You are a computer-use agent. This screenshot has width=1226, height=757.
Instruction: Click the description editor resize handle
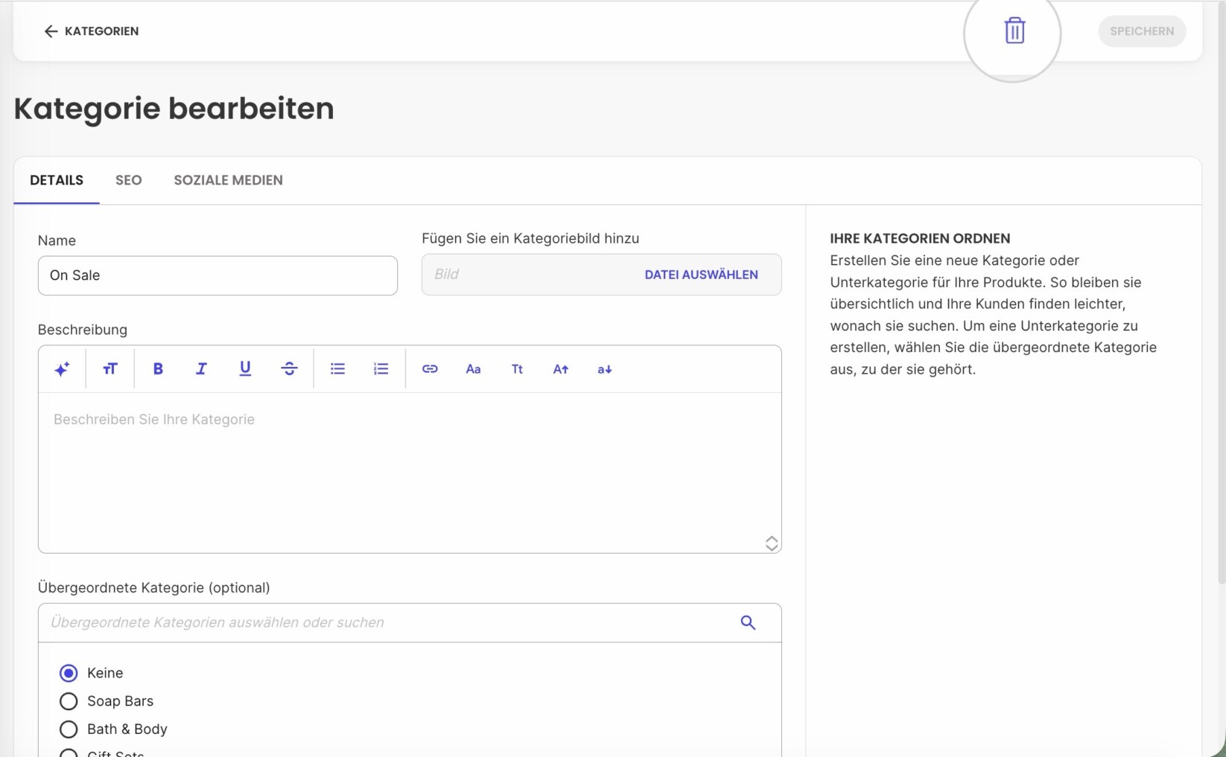click(x=772, y=543)
